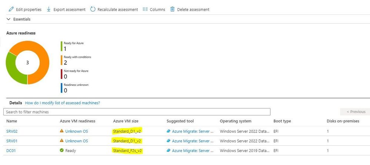Click the total count 3 in the donut center
This screenshot has width=370, height=165.
pos(27,63)
